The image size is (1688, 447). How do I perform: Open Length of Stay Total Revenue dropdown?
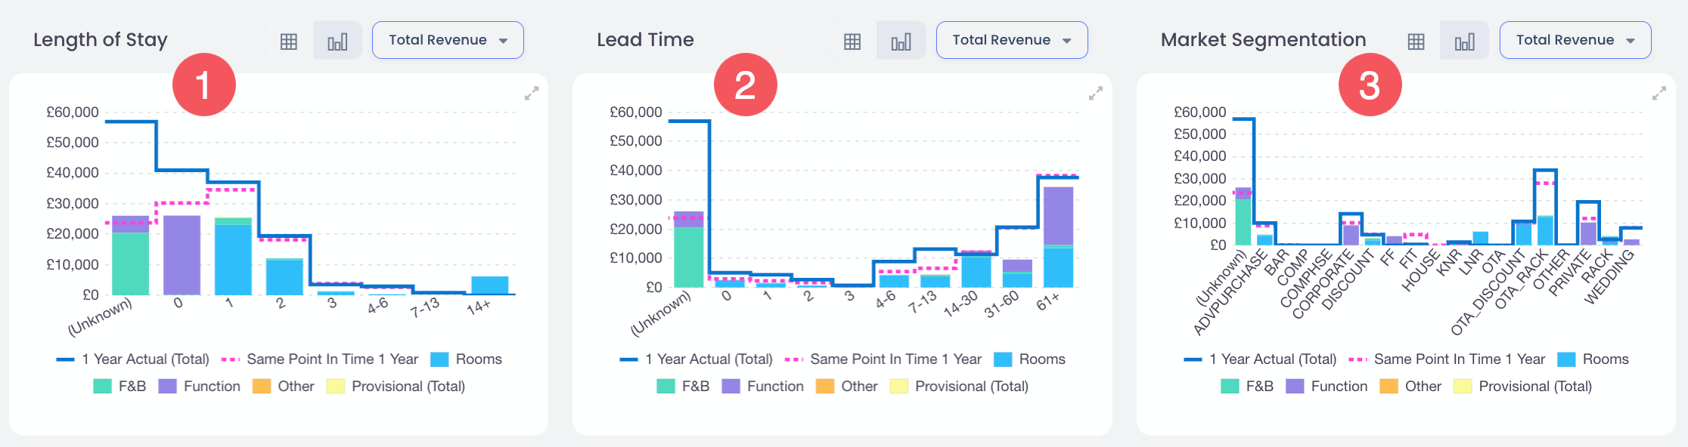click(448, 40)
